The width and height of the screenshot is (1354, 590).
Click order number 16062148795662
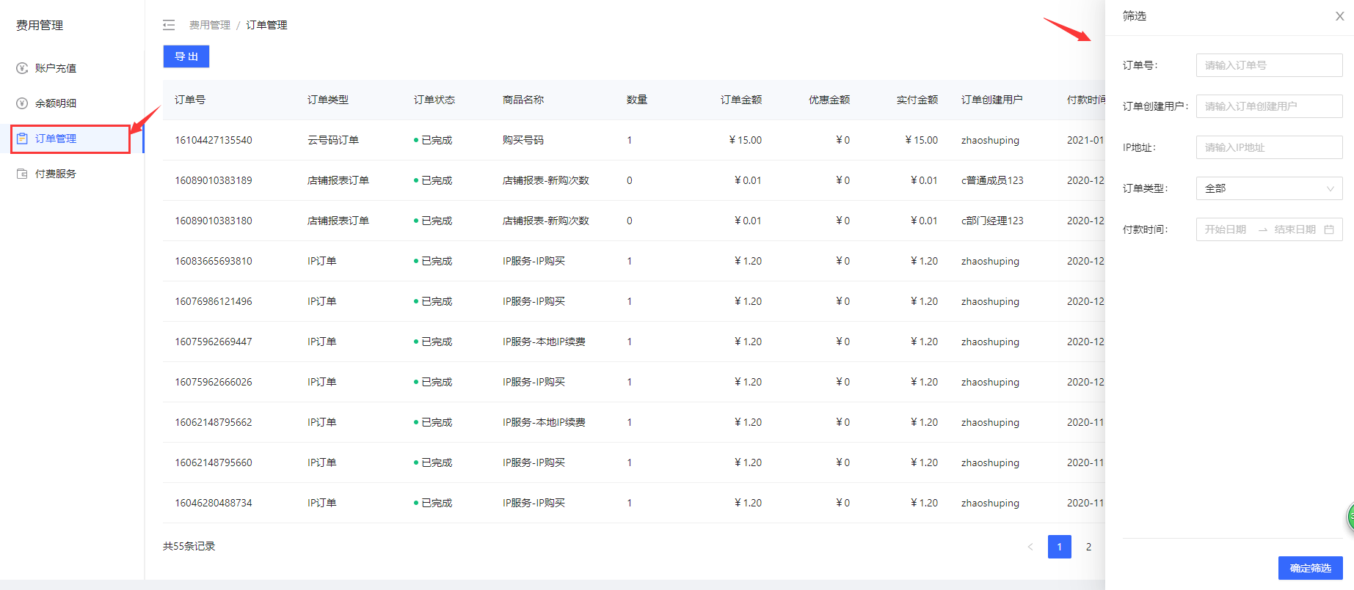pos(214,422)
